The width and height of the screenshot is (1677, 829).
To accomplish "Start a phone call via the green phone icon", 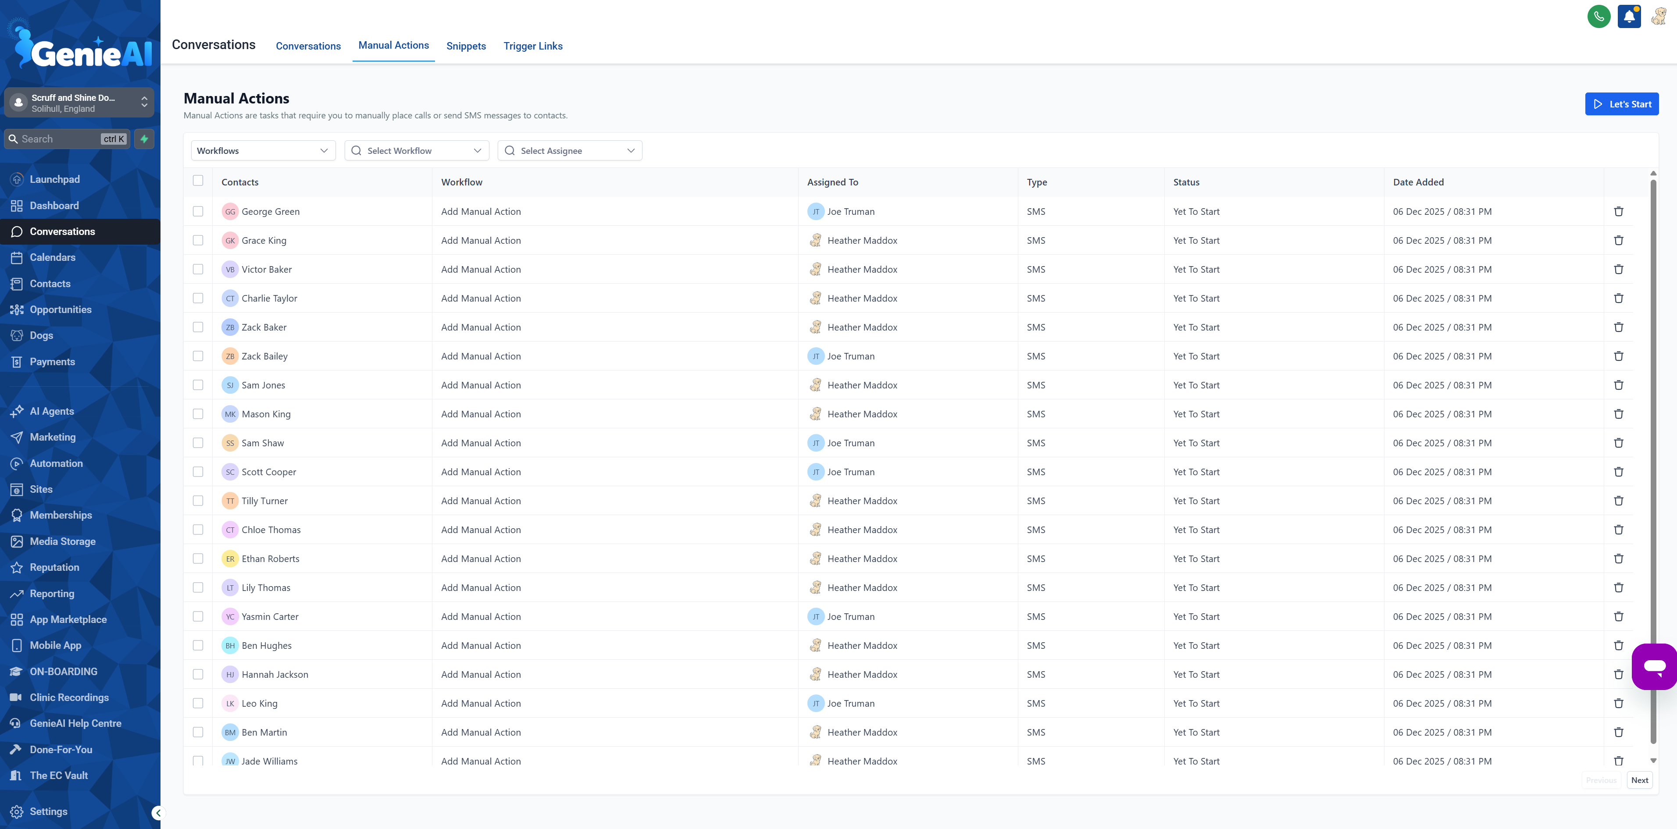I will tap(1599, 16).
